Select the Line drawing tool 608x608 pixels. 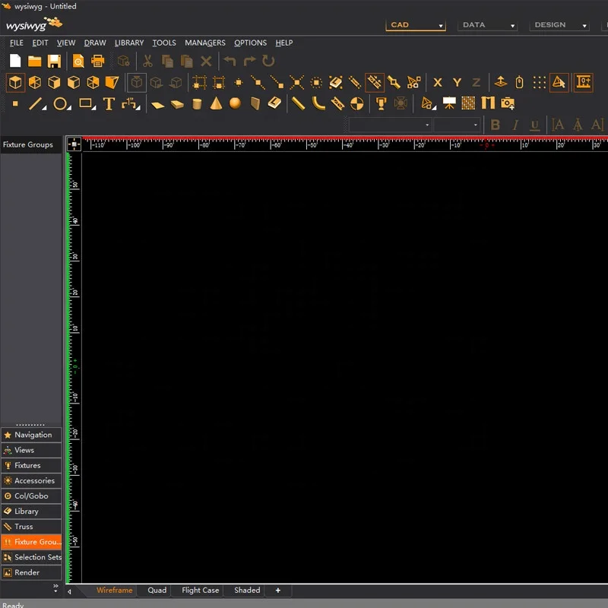(36, 104)
